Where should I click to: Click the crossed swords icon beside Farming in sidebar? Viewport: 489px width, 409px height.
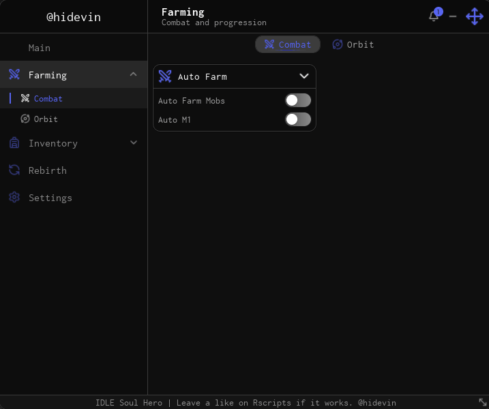tap(14, 74)
